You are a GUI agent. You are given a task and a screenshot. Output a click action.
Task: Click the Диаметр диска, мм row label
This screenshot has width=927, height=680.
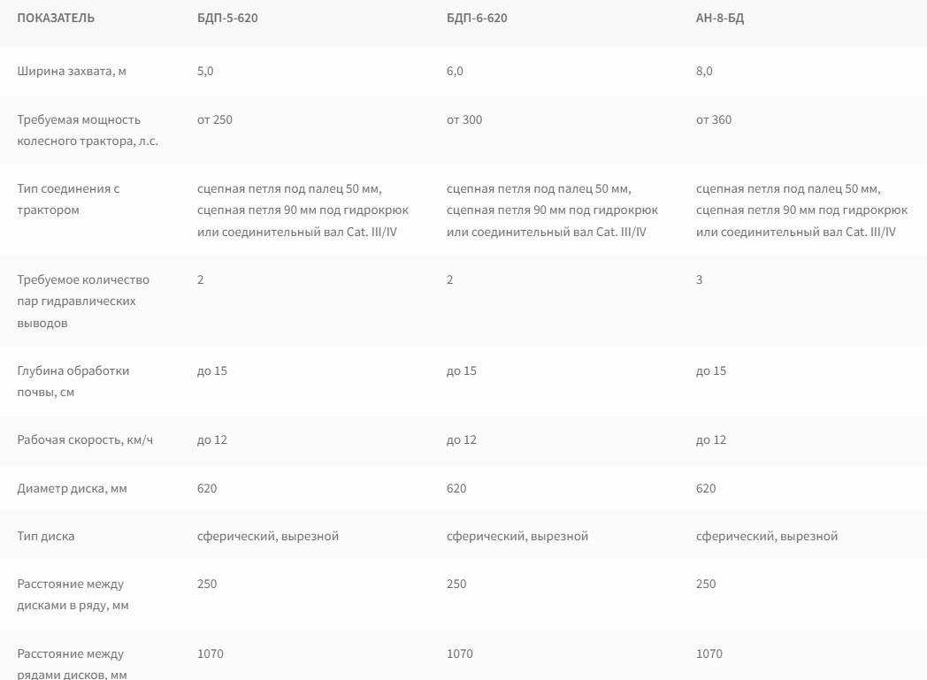point(72,488)
